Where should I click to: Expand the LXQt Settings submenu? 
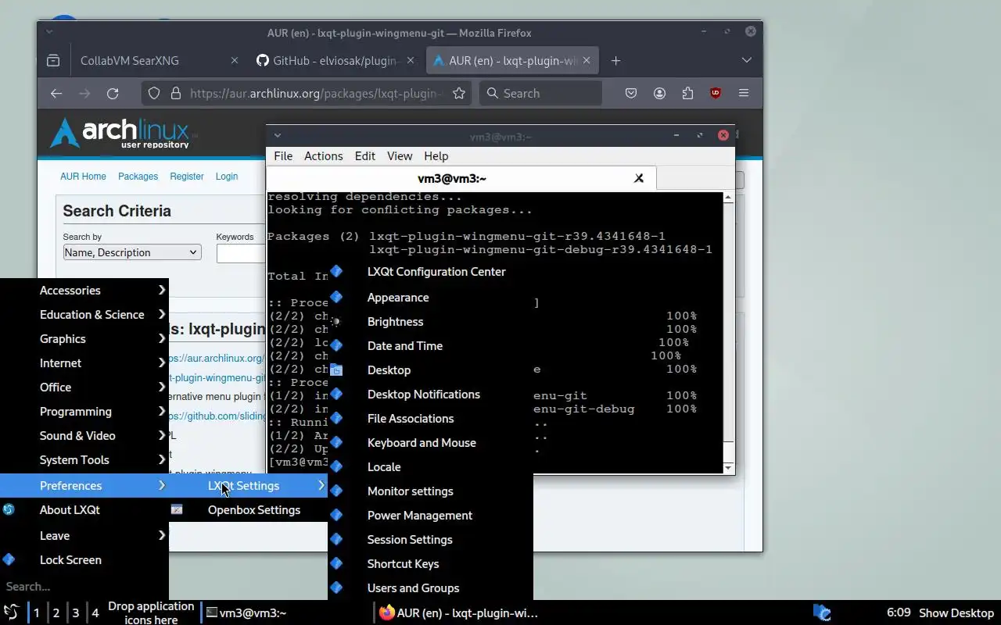point(248,486)
